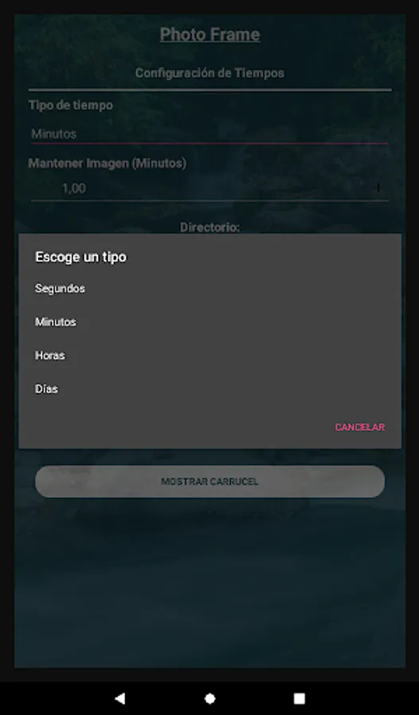Click the MOSTRAR CARRUCEL button
Screen dimensions: 419x715
[x=210, y=481]
